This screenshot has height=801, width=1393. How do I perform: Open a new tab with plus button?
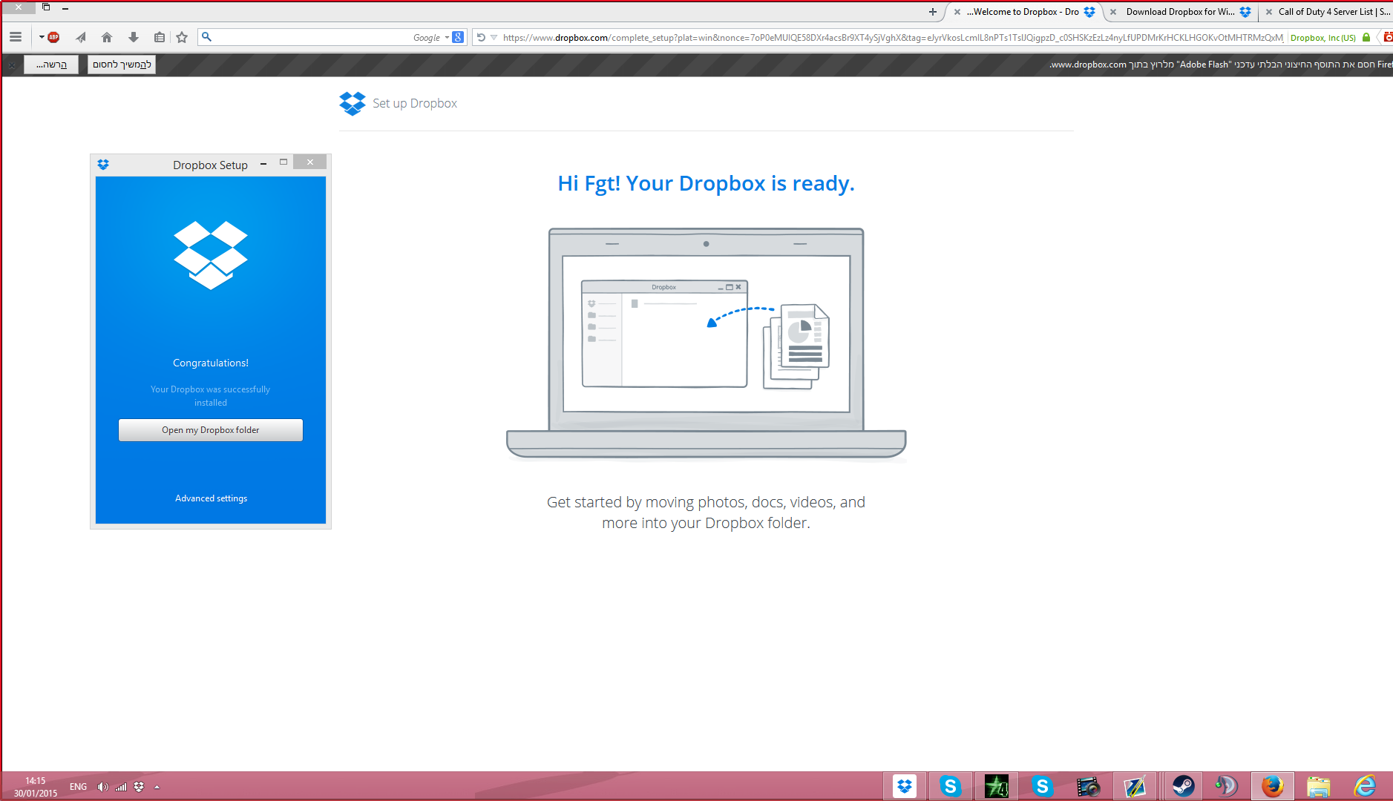[x=933, y=12]
